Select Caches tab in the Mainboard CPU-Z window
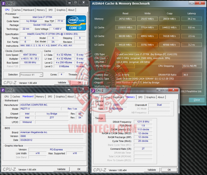This screenshot has height=175, width=207. [16, 97]
